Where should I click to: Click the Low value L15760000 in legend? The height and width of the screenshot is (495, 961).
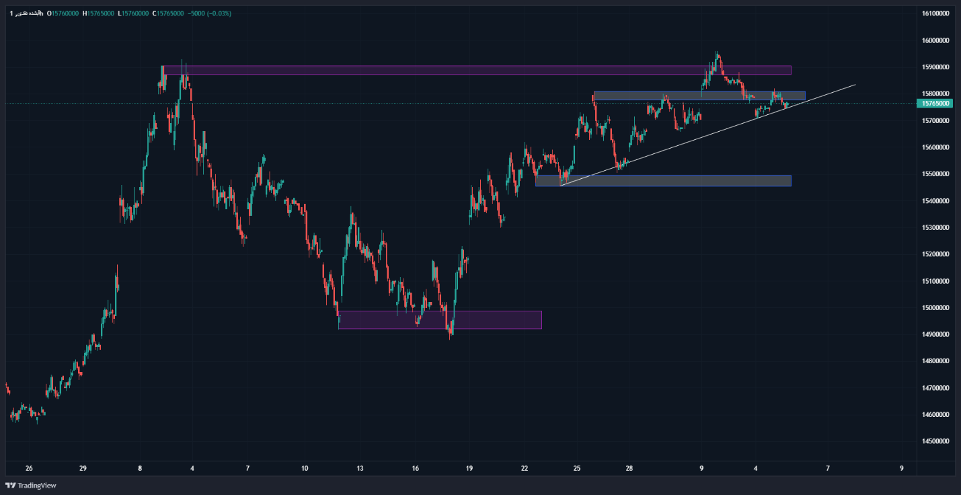coord(133,13)
